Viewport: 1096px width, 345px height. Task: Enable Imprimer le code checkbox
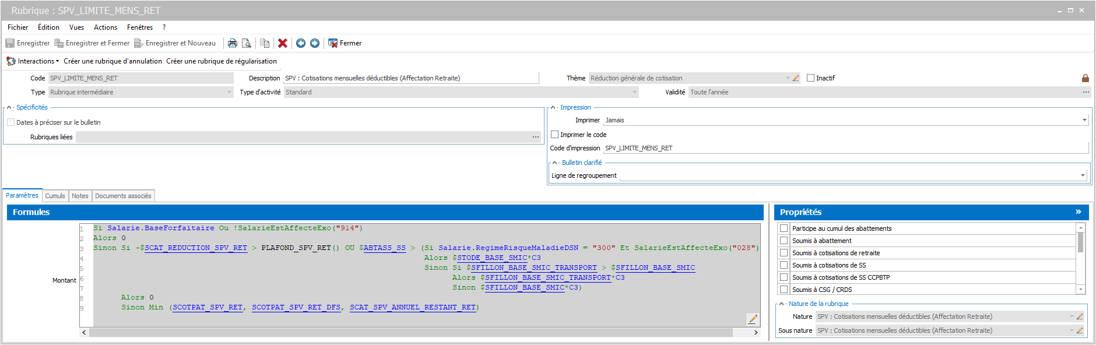[555, 135]
